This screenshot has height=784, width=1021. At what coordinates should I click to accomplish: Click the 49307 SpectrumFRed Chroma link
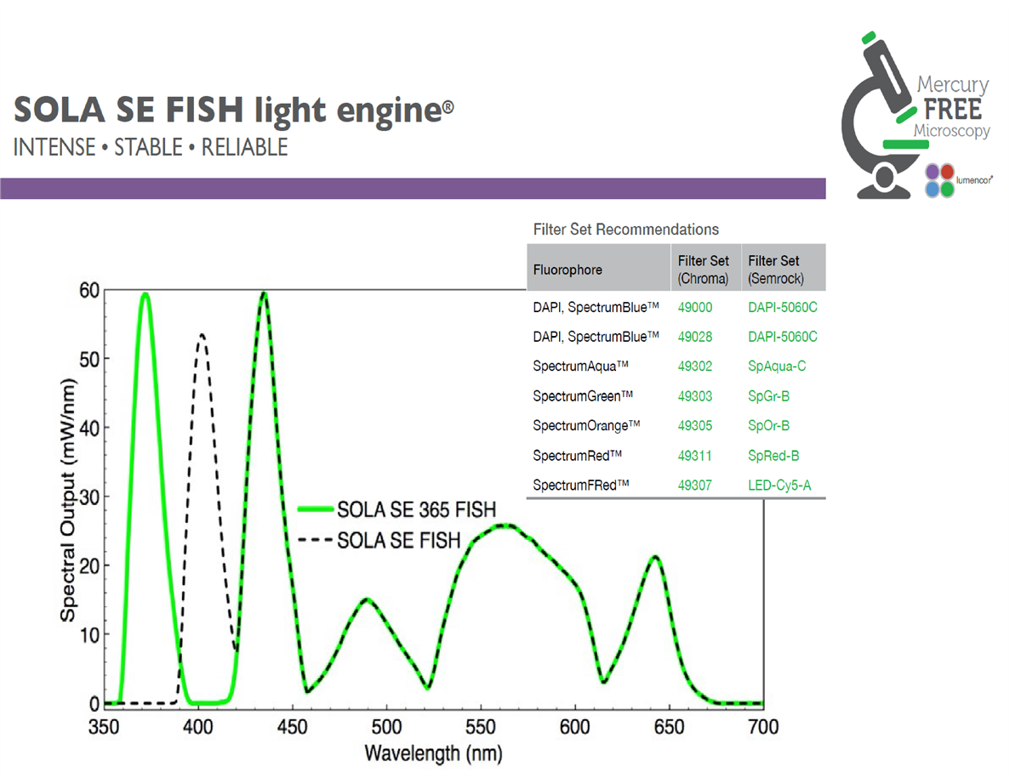point(695,485)
